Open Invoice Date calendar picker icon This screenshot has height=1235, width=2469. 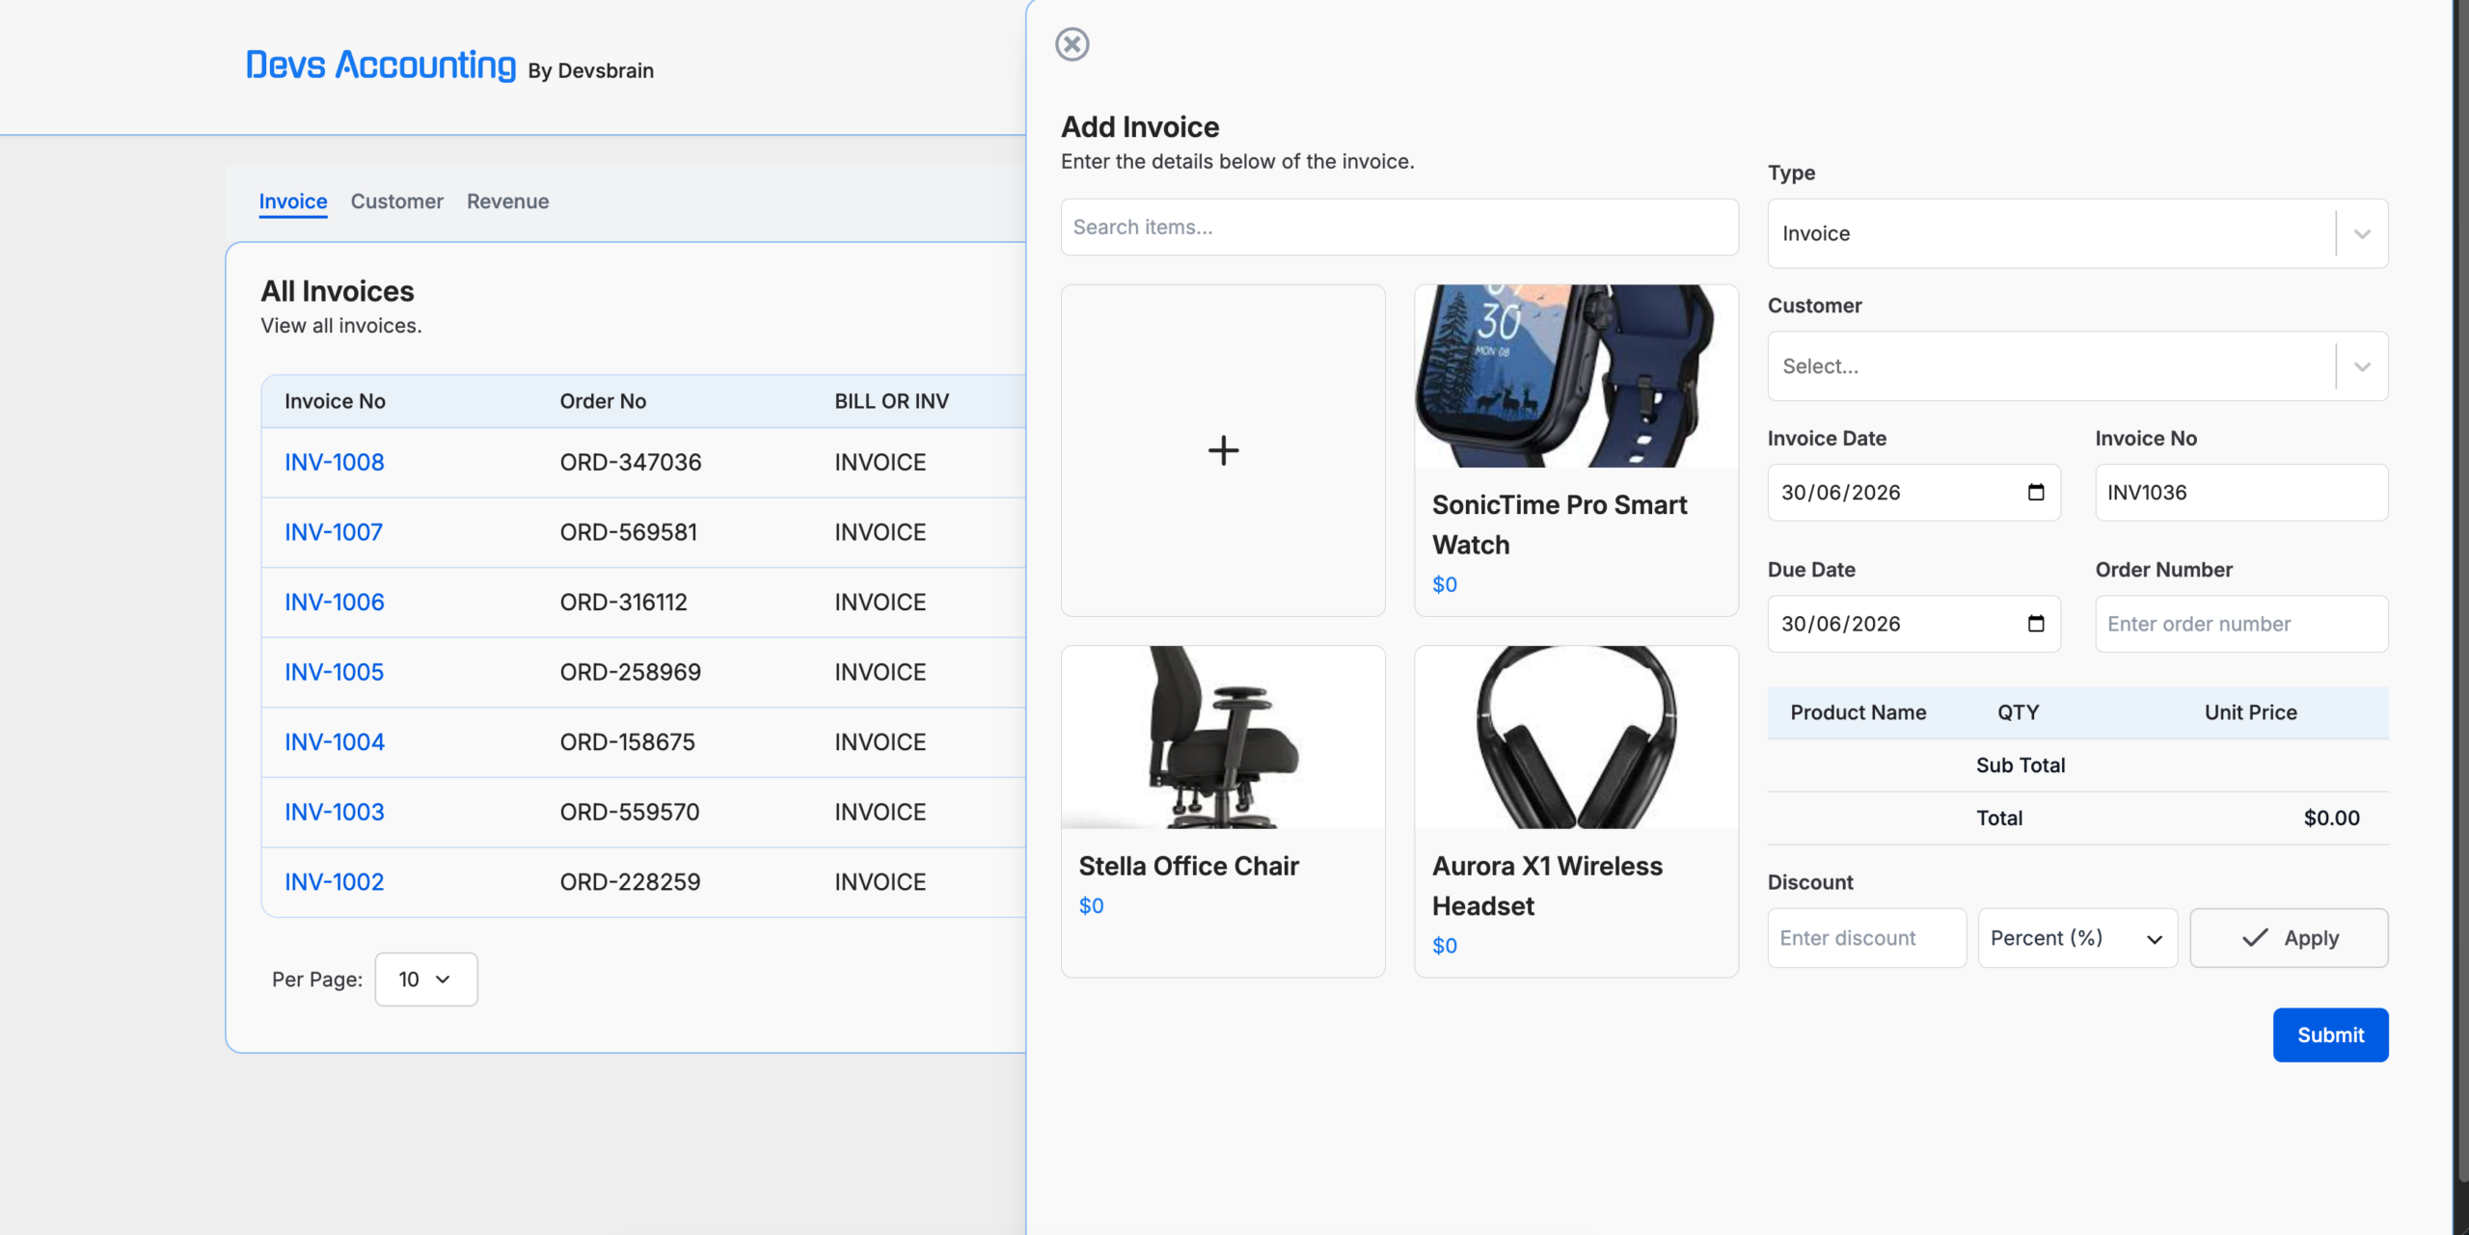pos(2035,493)
